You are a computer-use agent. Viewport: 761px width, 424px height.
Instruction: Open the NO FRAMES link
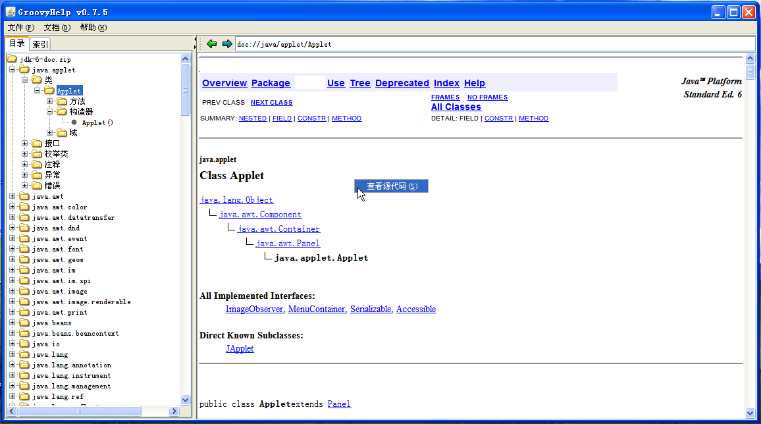point(487,97)
